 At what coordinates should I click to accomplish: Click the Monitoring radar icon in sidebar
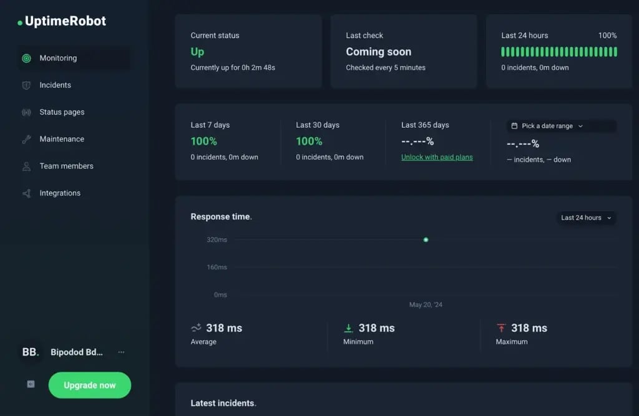click(x=26, y=59)
